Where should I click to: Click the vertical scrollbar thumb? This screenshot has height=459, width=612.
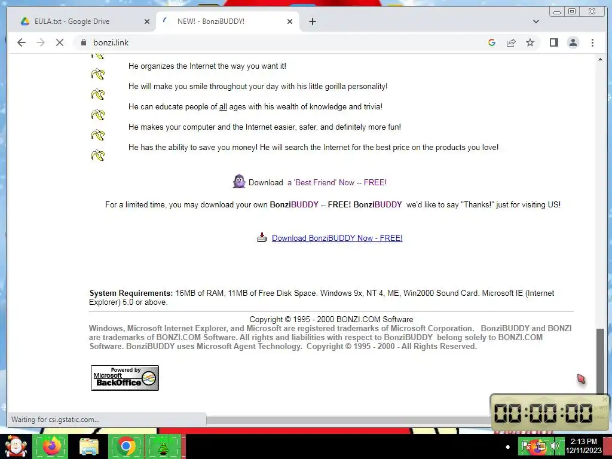tap(600, 361)
